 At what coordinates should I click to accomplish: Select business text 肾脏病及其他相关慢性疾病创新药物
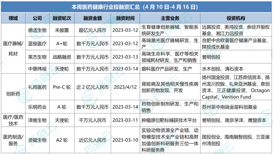point(170,87)
